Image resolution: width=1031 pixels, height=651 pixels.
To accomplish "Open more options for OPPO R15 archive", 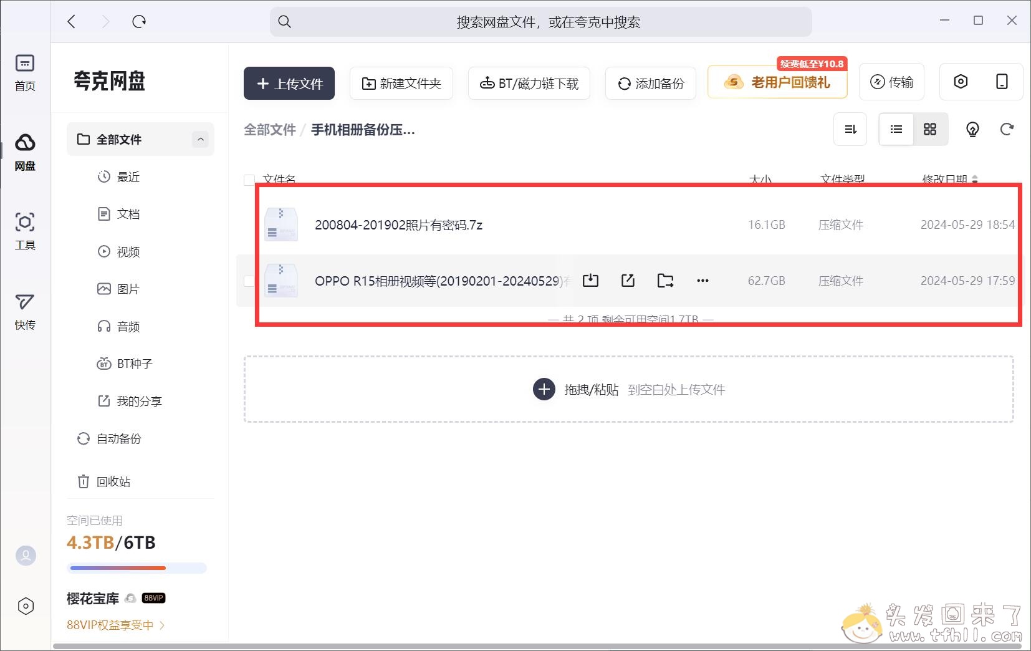I will click(x=703, y=281).
